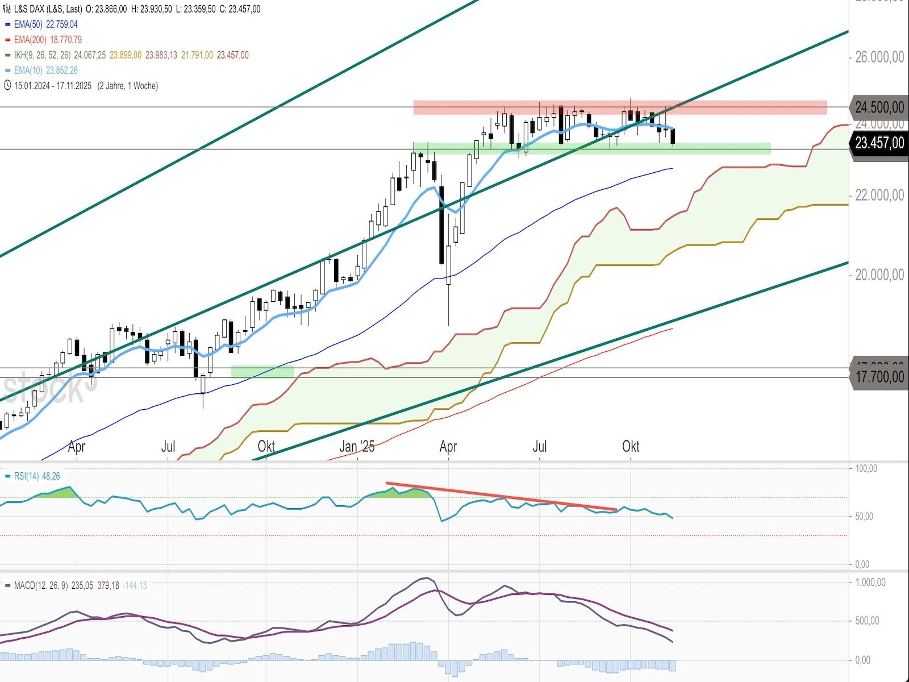The image size is (909, 682).
Task: Select the red RSI divergence trendline
Action: click(x=500, y=497)
